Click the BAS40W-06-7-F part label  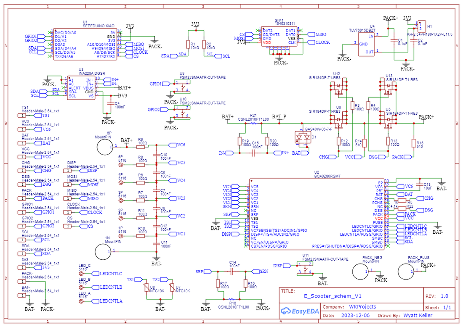tap(318, 129)
